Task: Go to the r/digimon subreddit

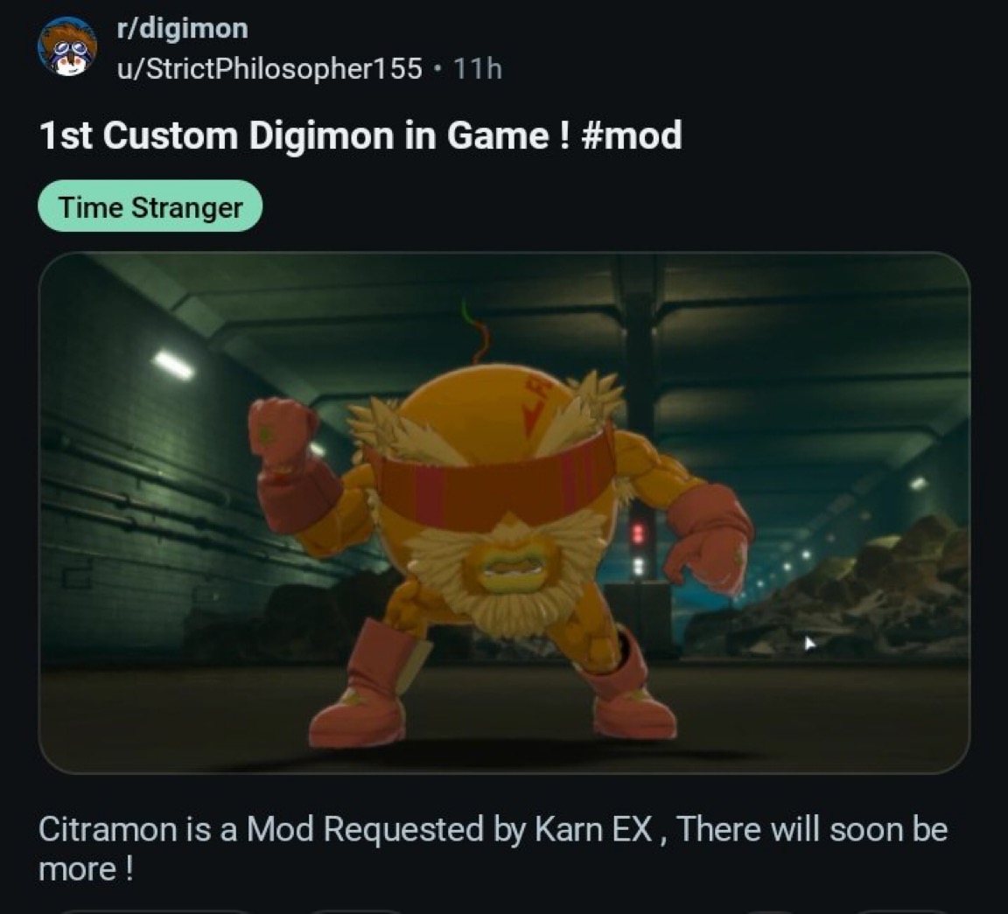Action: pyautogui.click(x=182, y=28)
